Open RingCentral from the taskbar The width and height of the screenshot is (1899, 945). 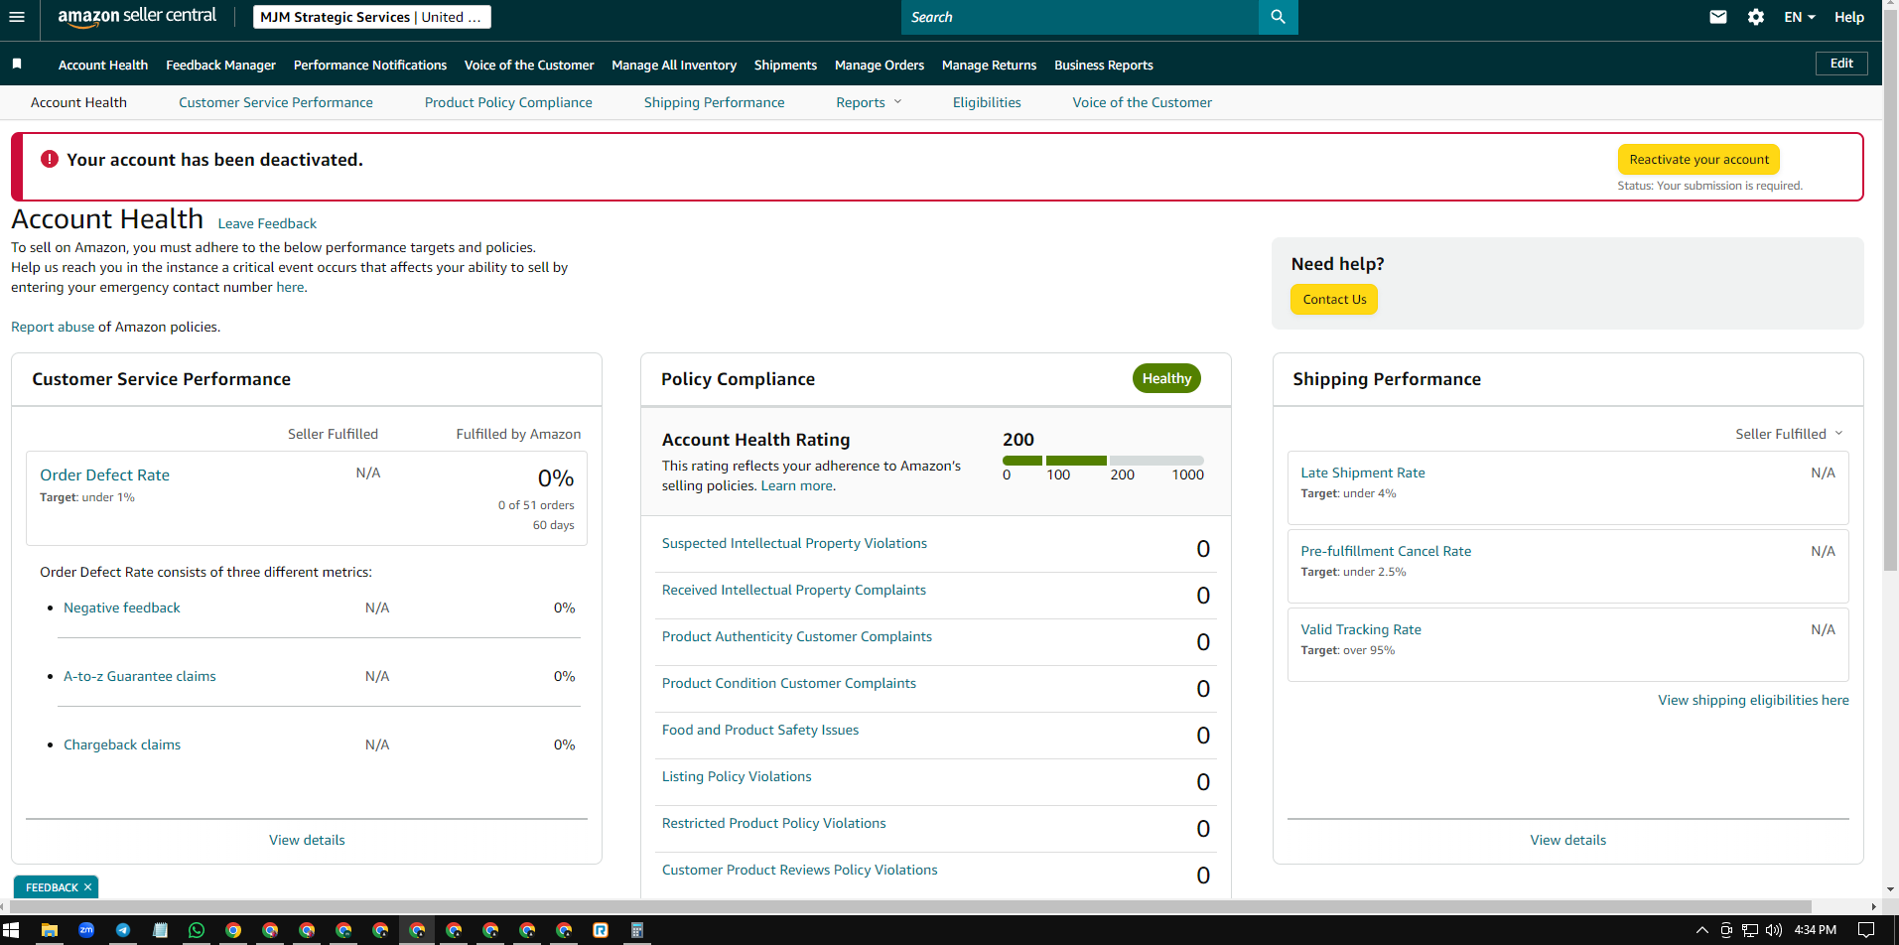pos(601,930)
